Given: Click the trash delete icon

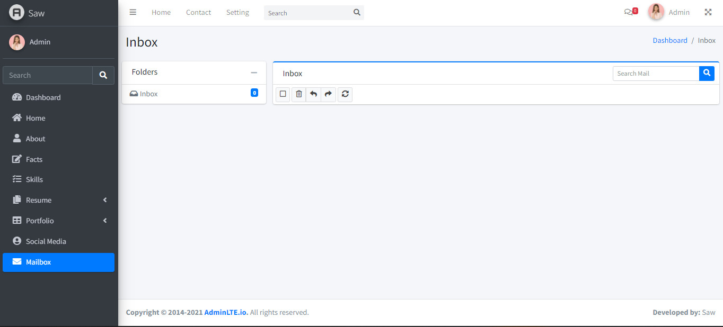Looking at the screenshot, I should 299,94.
